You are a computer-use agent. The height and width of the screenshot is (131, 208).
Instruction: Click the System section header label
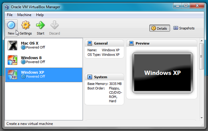(101, 77)
